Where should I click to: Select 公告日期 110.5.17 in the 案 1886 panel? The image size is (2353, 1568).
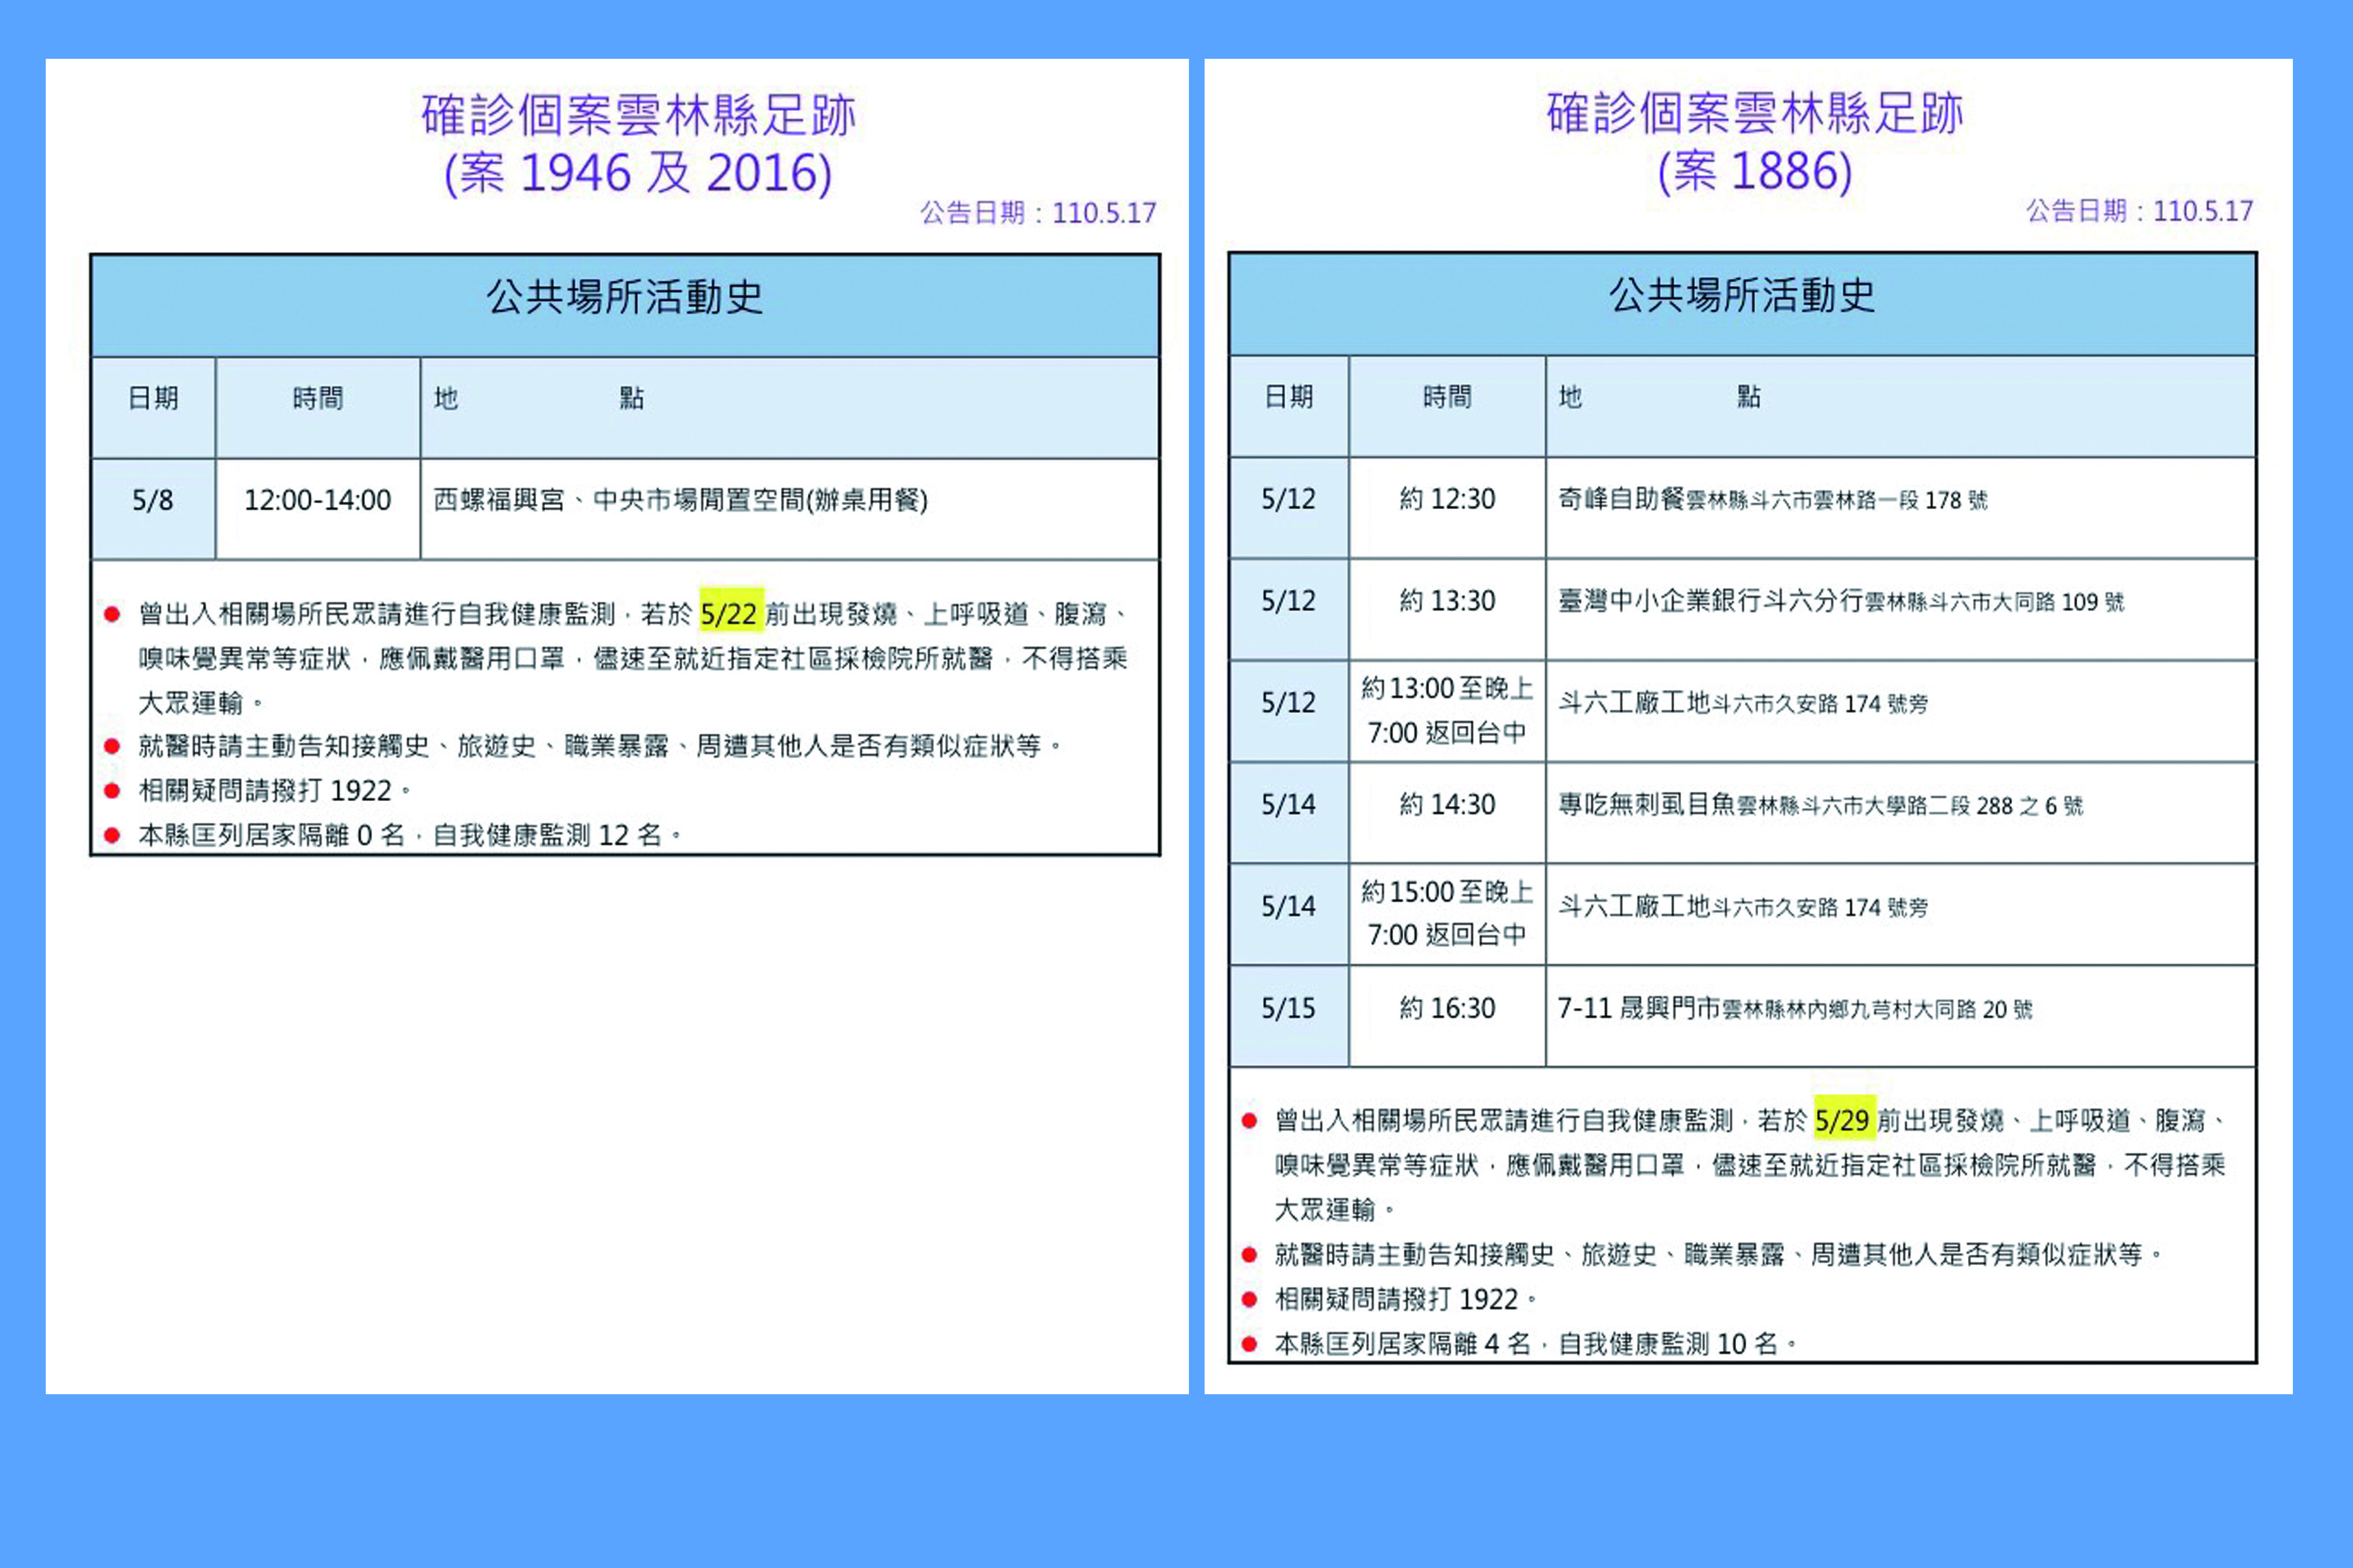coord(2140,211)
